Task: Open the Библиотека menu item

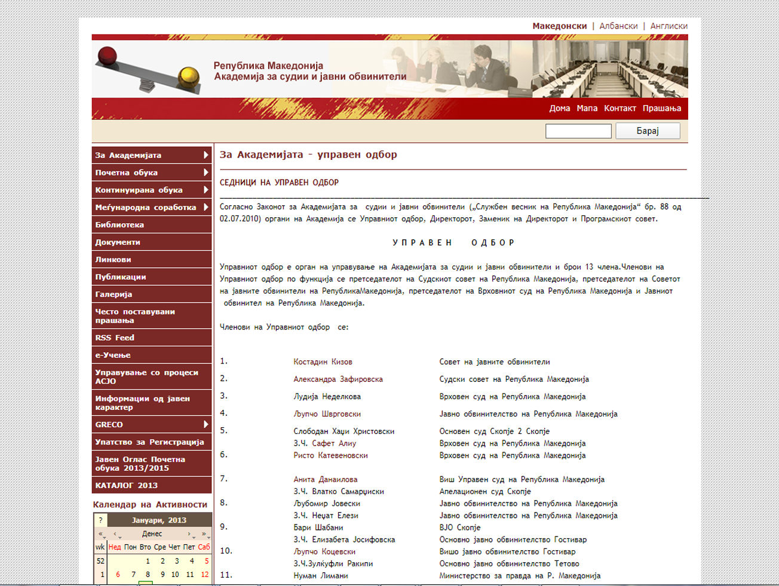Action: click(119, 225)
